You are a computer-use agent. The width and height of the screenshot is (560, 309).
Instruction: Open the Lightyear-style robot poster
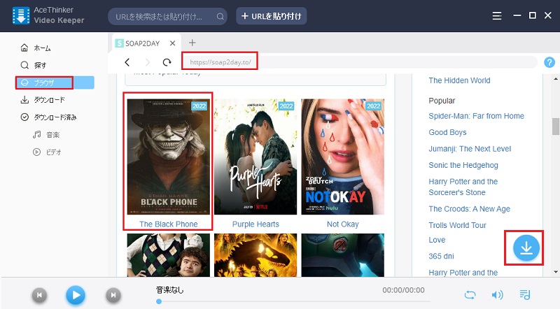342,255
